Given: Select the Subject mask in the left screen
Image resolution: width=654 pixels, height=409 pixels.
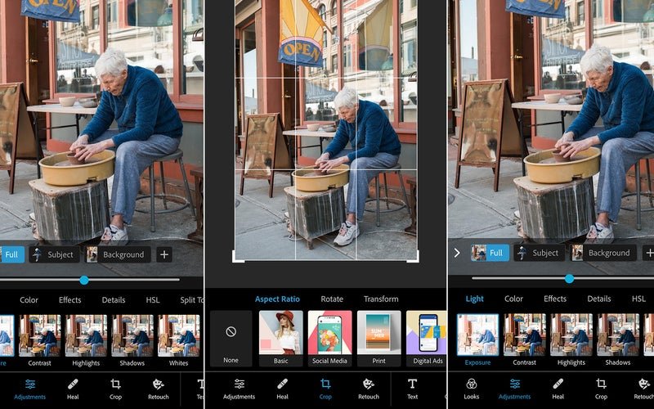Looking at the screenshot, I should click(54, 254).
